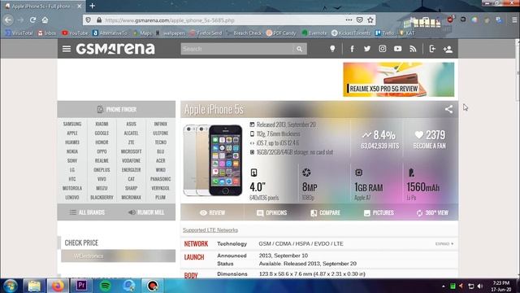Image resolution: width=520 pixels, height=293 pixels.
Task: Open Spotify from taskbar
Action: (105, 286)
